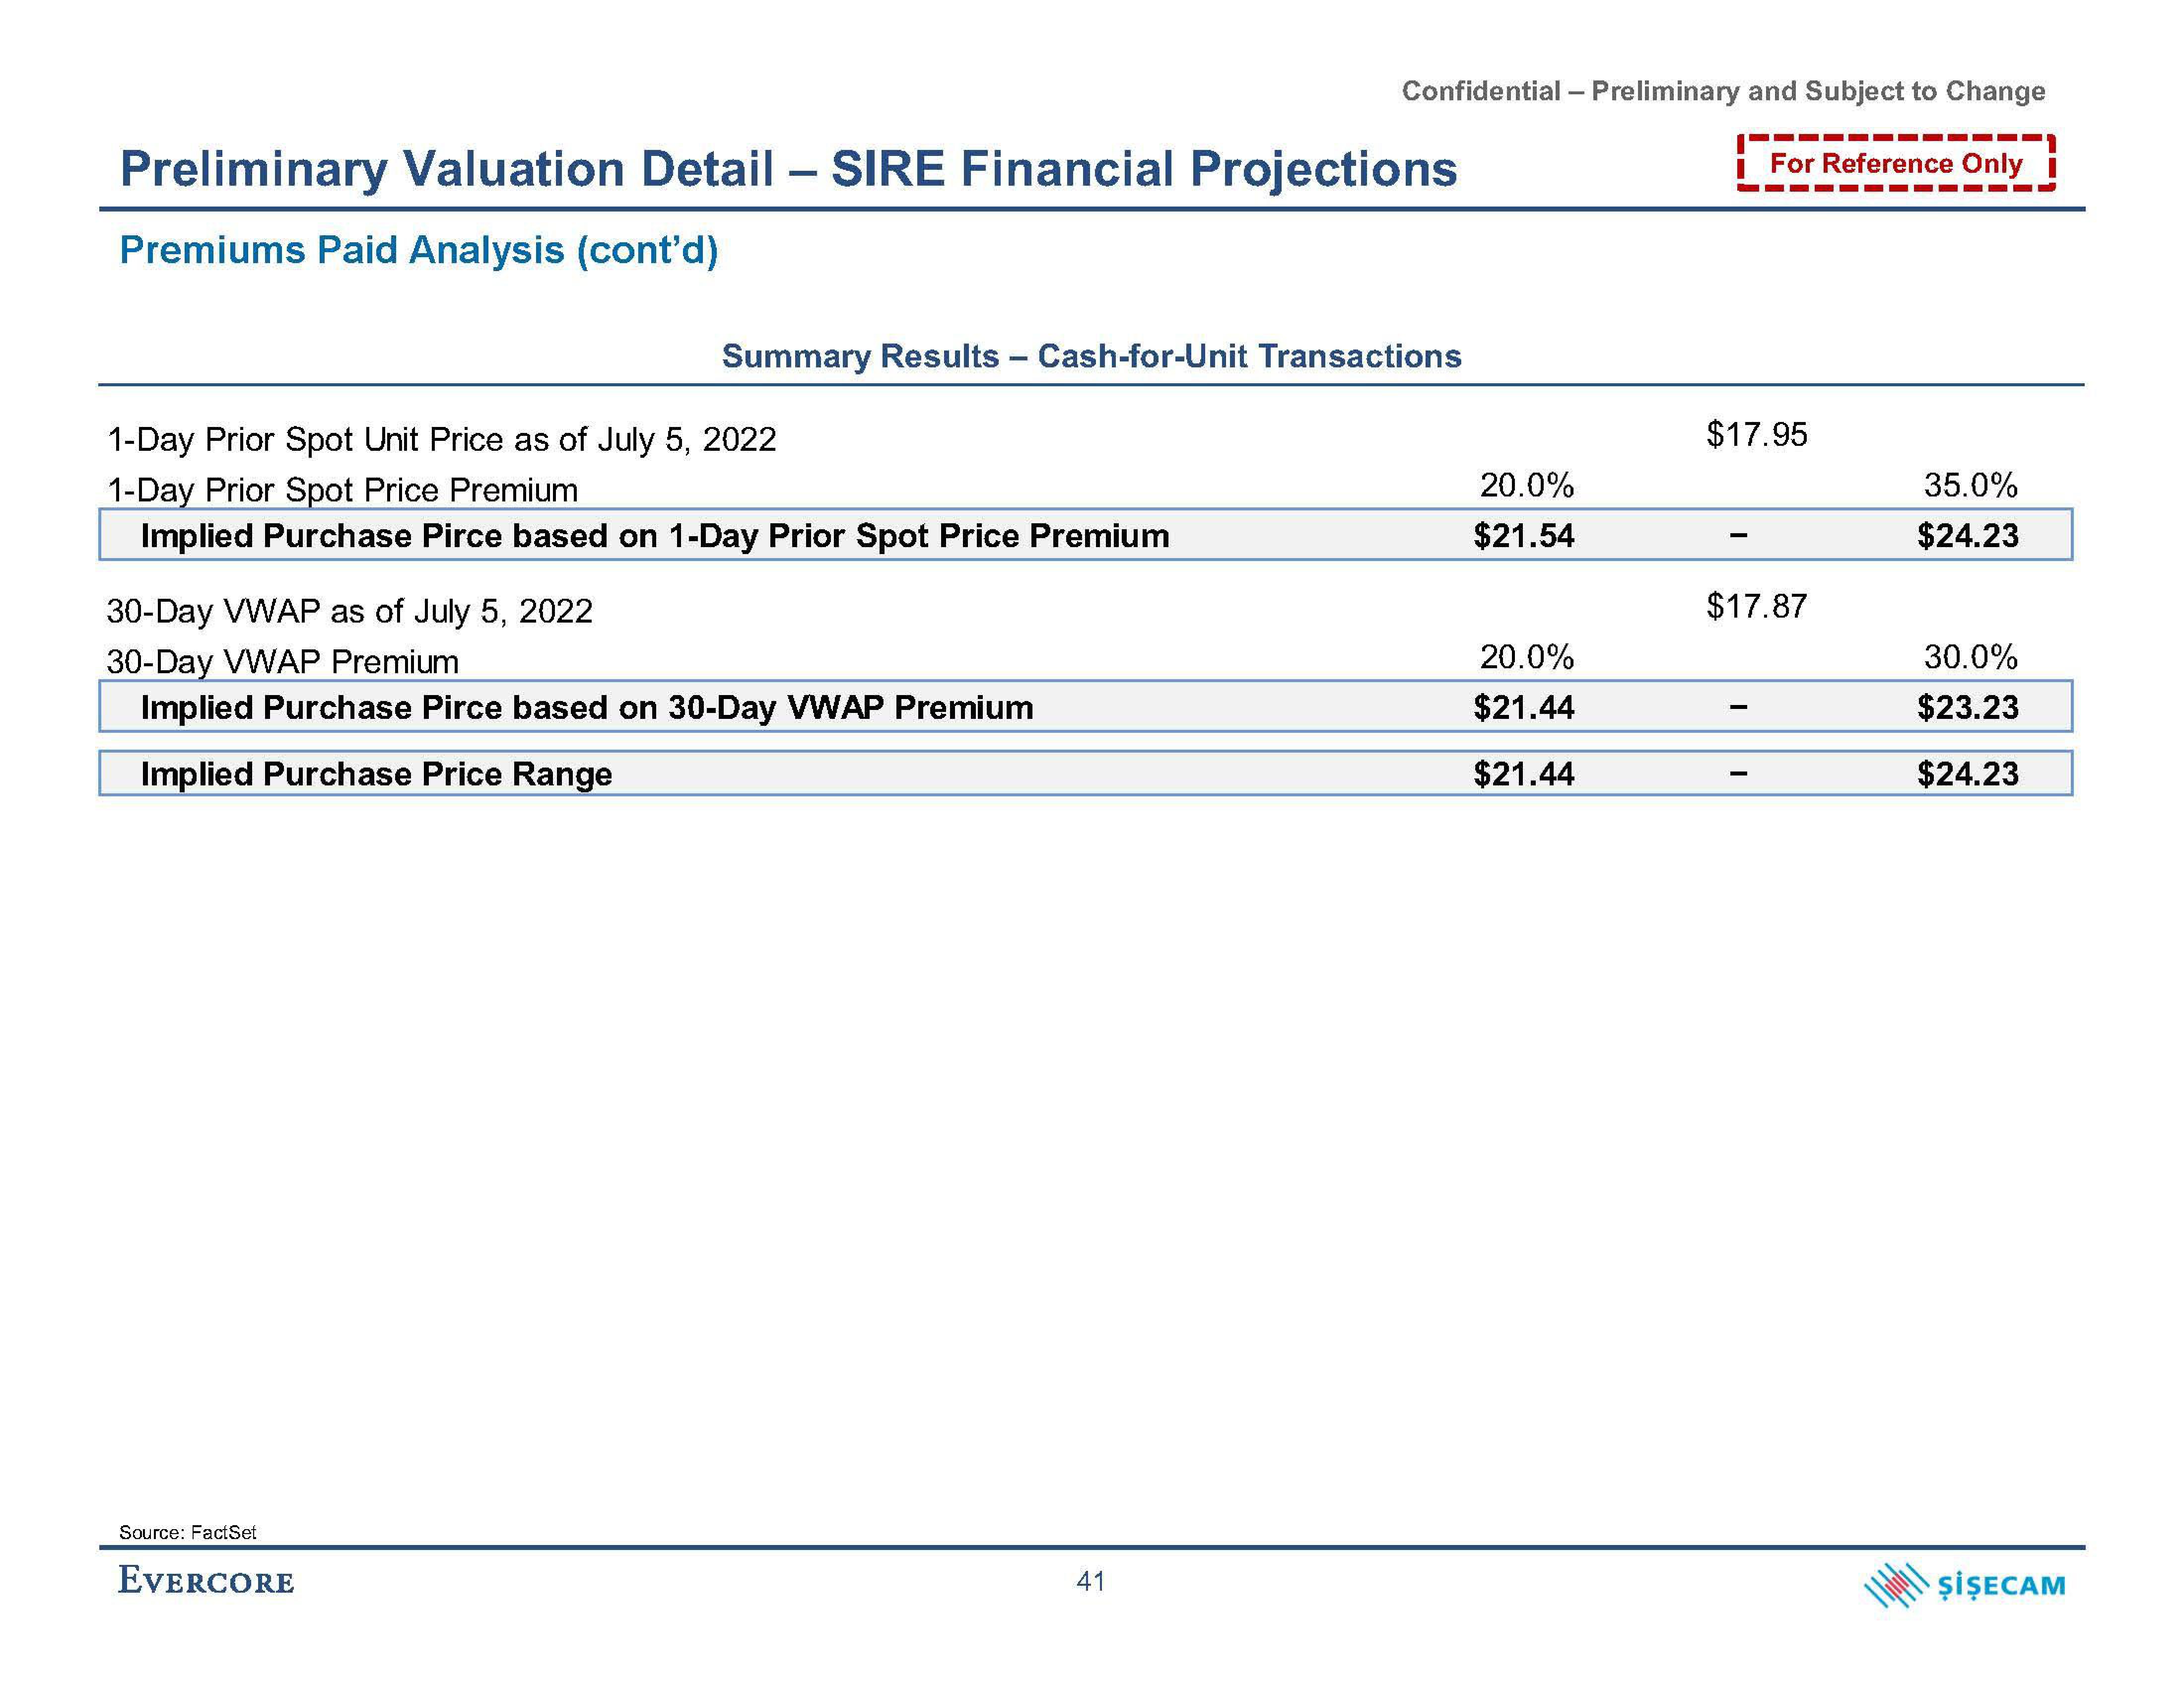Viewport: 2184px width, 1688px height.
Task: Click the $23.23 implied price value
Action: coord(1968,708)
